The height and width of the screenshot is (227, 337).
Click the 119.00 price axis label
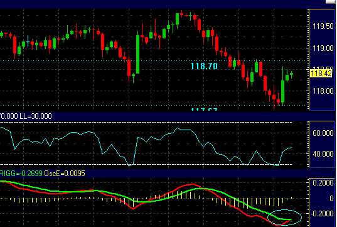click(x=323, y=48)
